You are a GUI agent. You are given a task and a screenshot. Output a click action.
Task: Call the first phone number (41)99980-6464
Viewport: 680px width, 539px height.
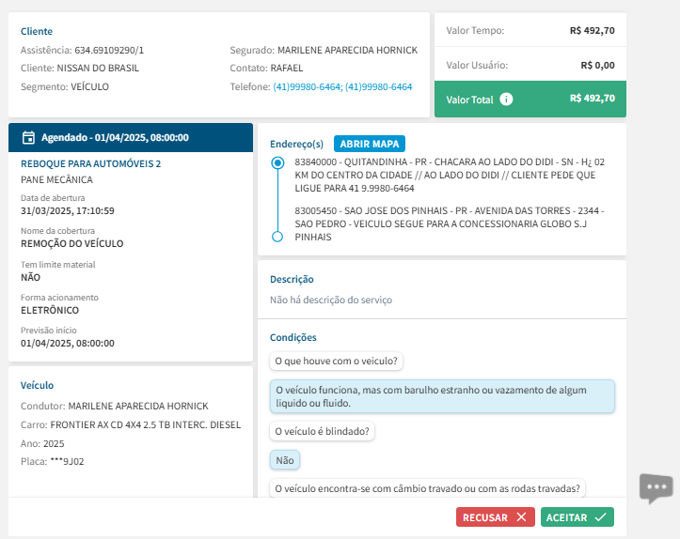307,86
